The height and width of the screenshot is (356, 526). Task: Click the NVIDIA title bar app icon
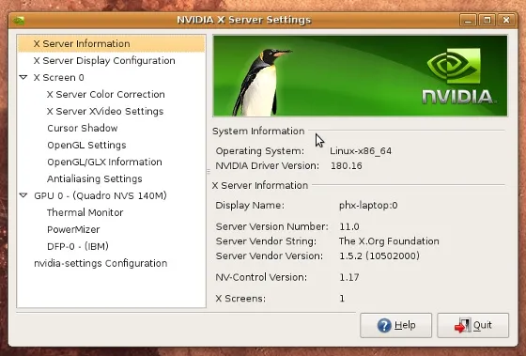tap(18, 21)
